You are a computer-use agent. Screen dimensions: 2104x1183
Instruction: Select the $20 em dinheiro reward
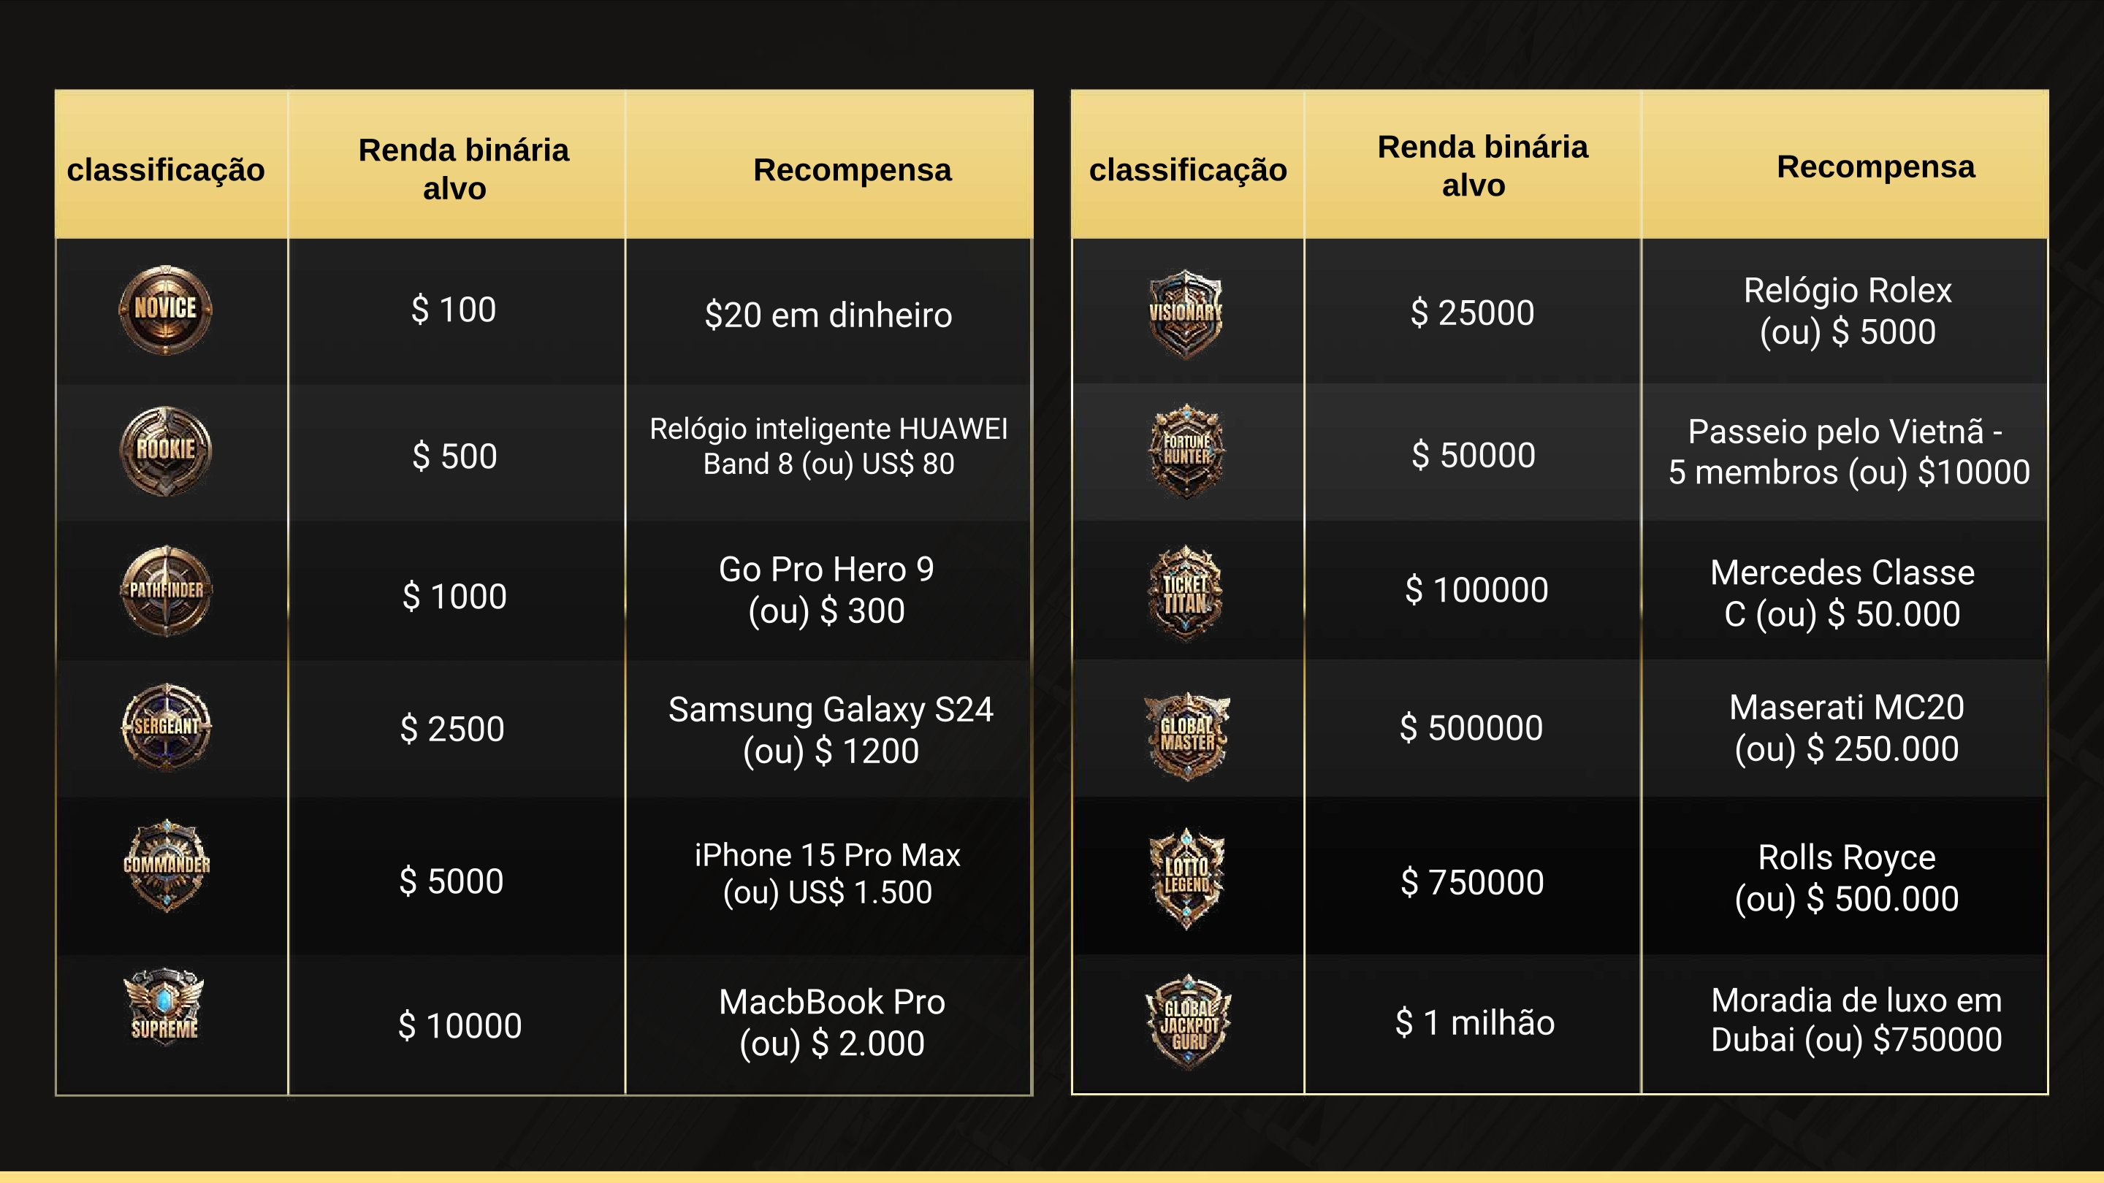[828, 315]
